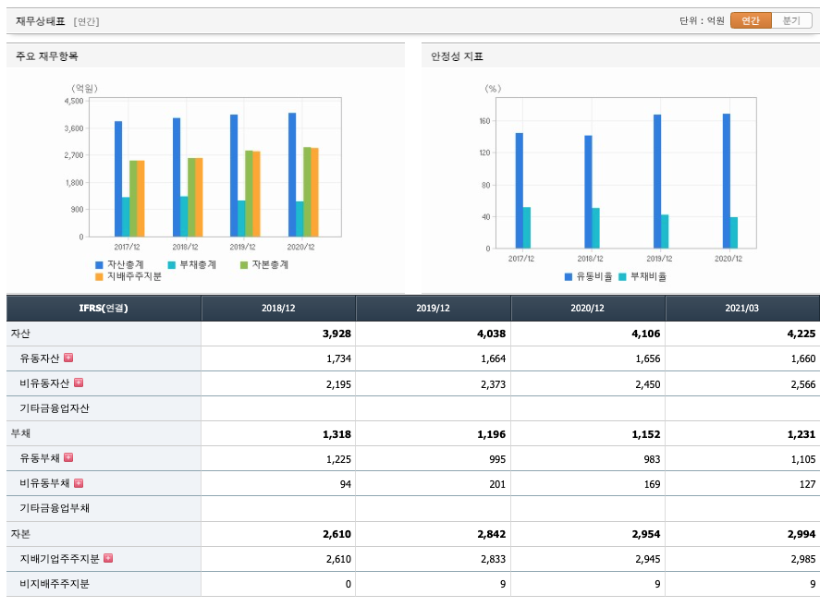Image resolution: width=832 pixels, height=607 pixels.
Task: Select the IFRS(연결) column header
Action: pyautogui.click(x=104, y=308)
